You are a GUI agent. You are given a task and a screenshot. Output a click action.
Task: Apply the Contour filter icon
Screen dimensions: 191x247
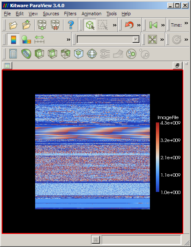(26, 54)
